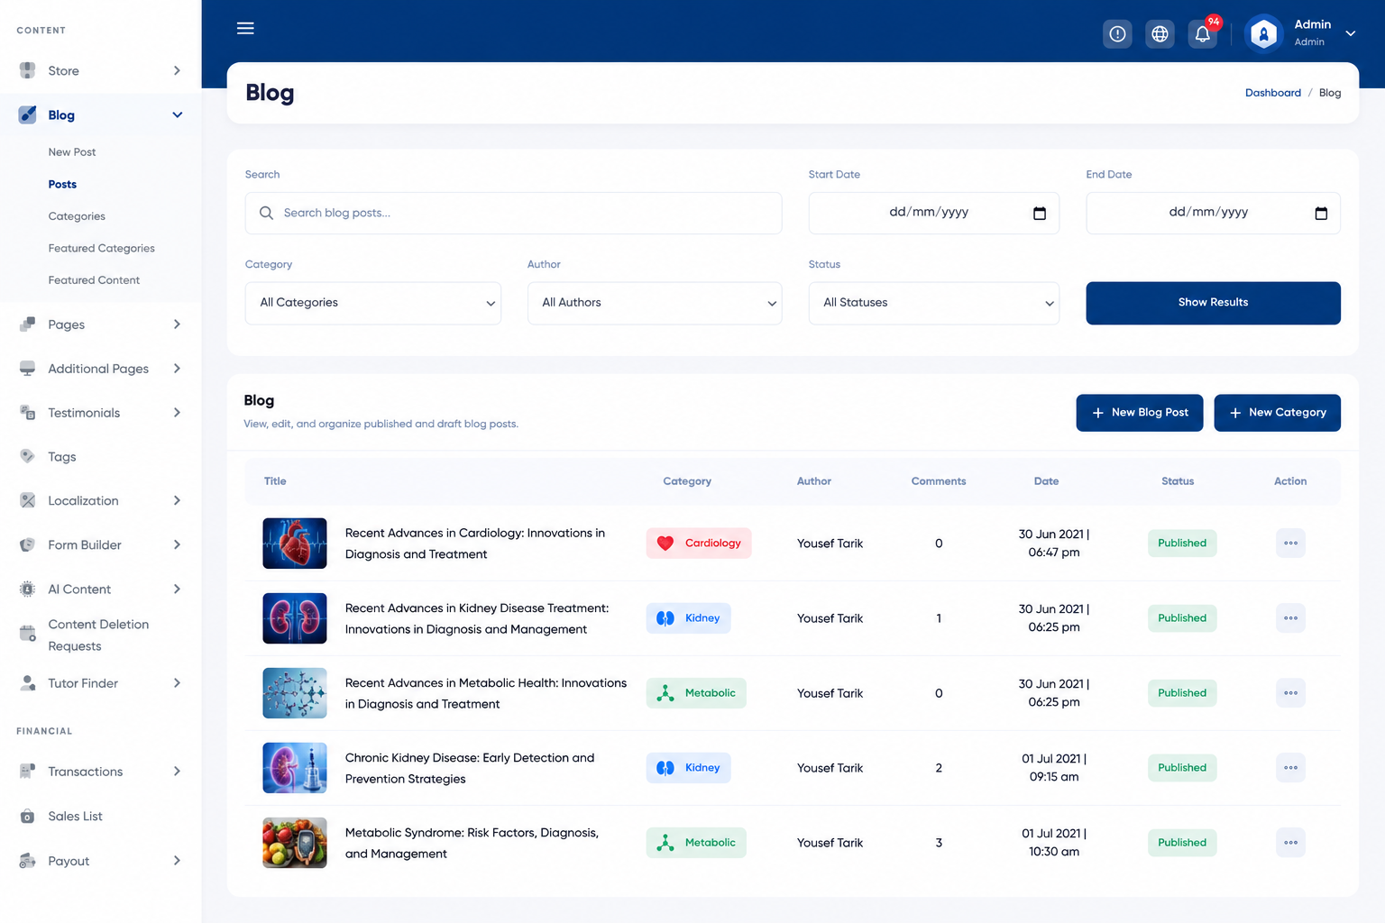This screenshot has width=1385, height=923.
Task: Click the Tags sidebar icon
Action: point(28,456)
